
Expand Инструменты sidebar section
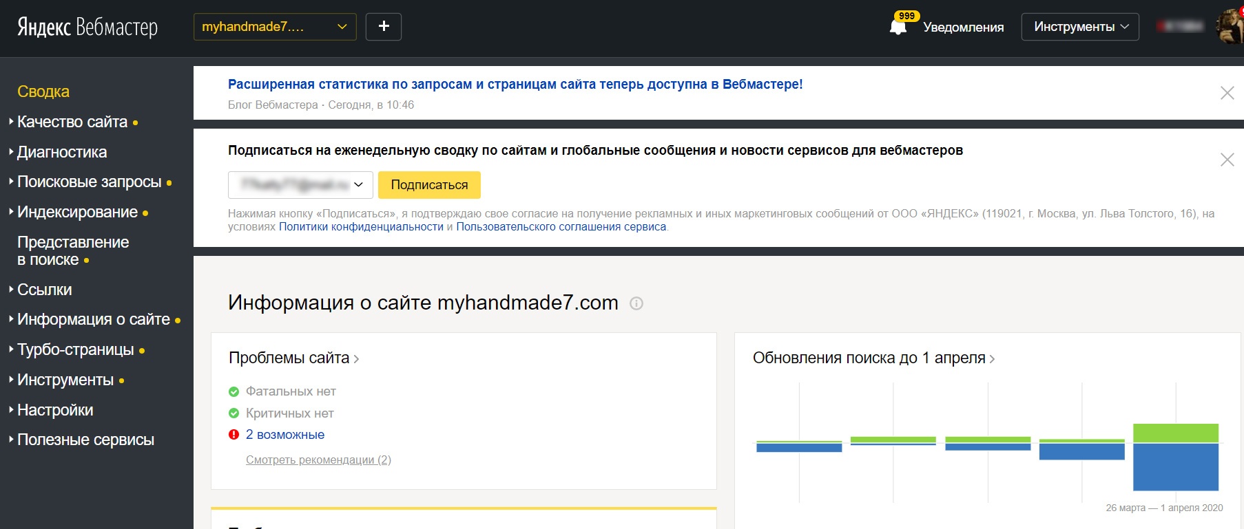coord(65,380)
